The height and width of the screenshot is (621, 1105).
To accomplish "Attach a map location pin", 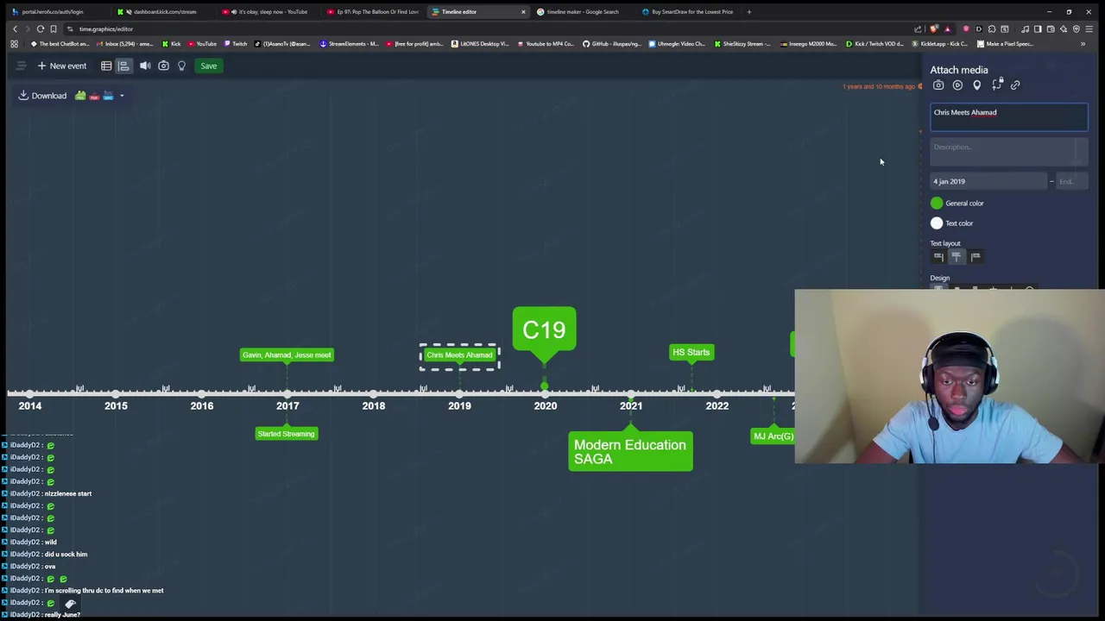I will point(976,85).
